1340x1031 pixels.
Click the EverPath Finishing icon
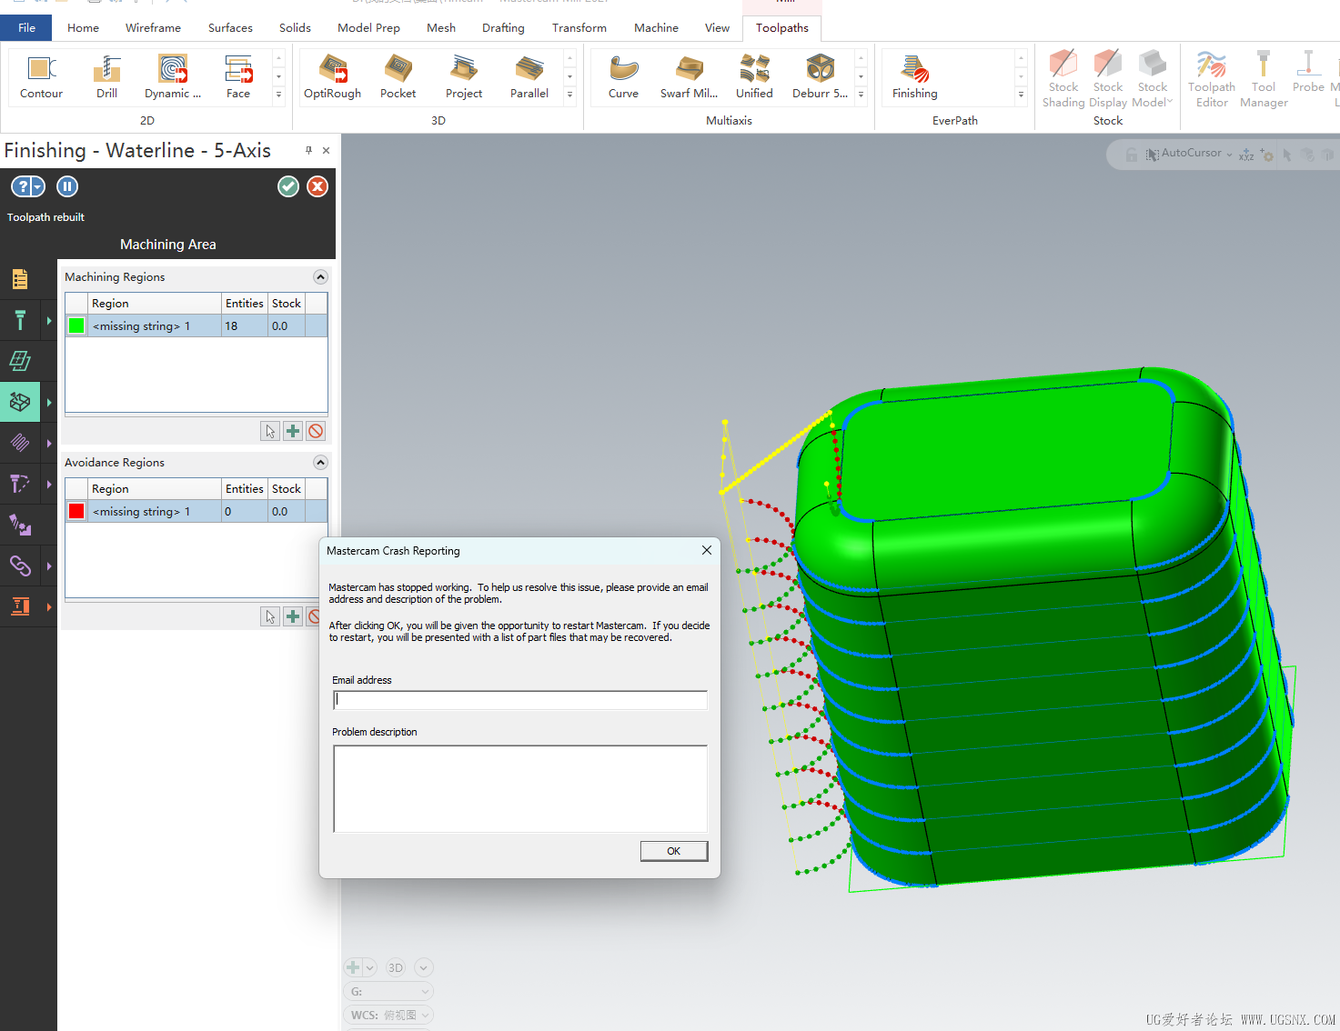pyautogui.click(x=915, y=76)
